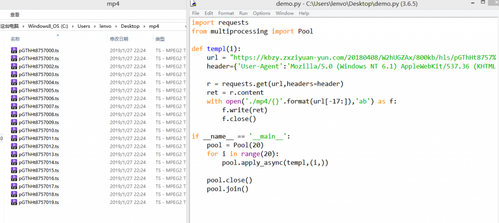Select file name pGThHt8757000.ts
Viewport: 499px width, 223px height.
[x=39, y=50]
